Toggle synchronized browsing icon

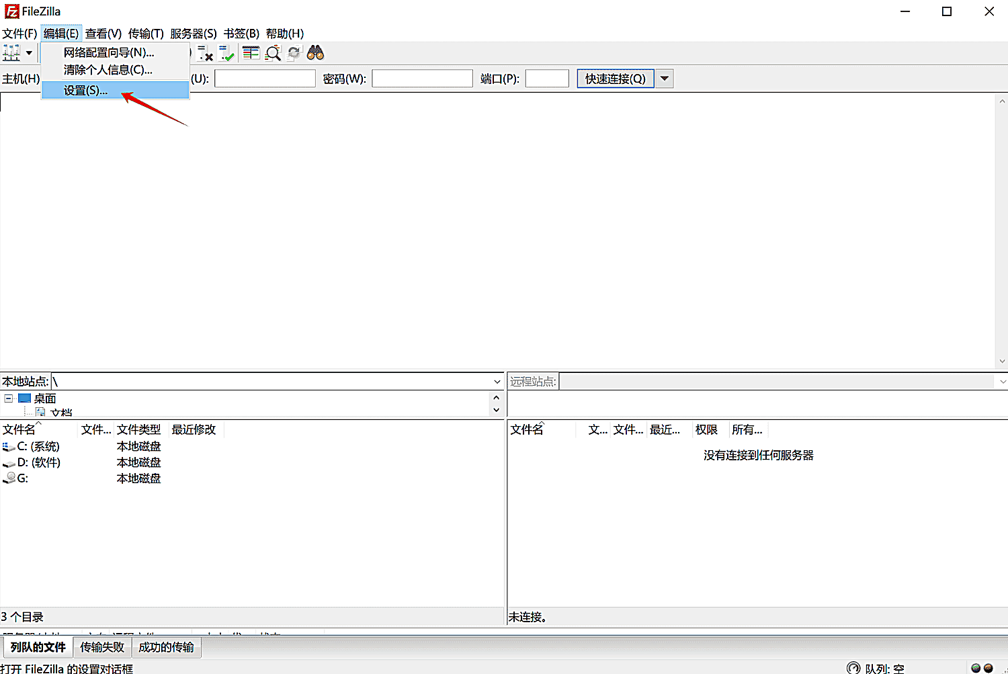click(x=294, y=53)
